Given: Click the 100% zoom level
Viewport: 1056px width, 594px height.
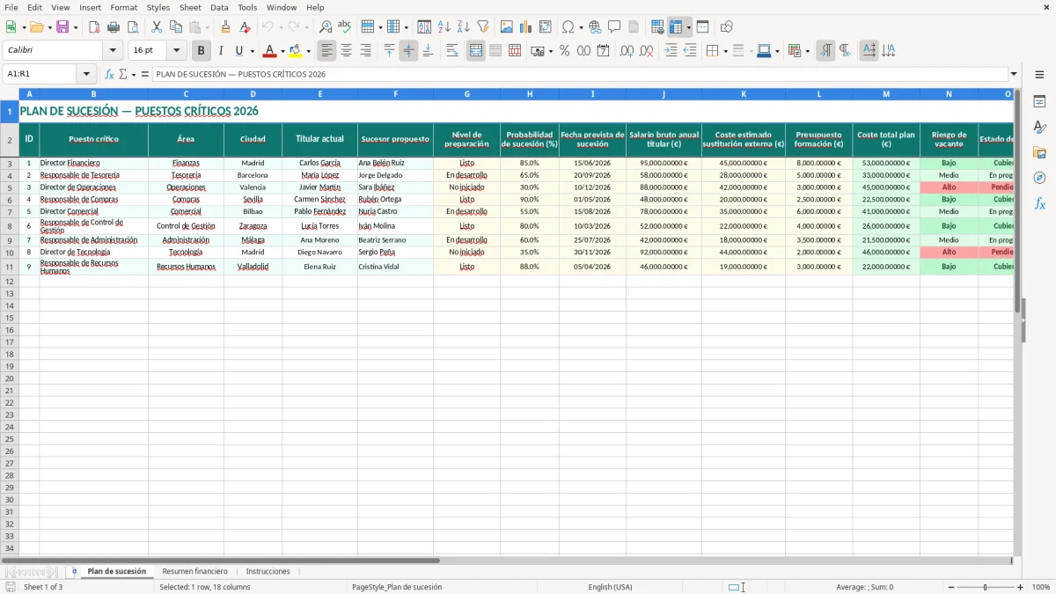Looking at the screenshot, I should pos(1040,587).
